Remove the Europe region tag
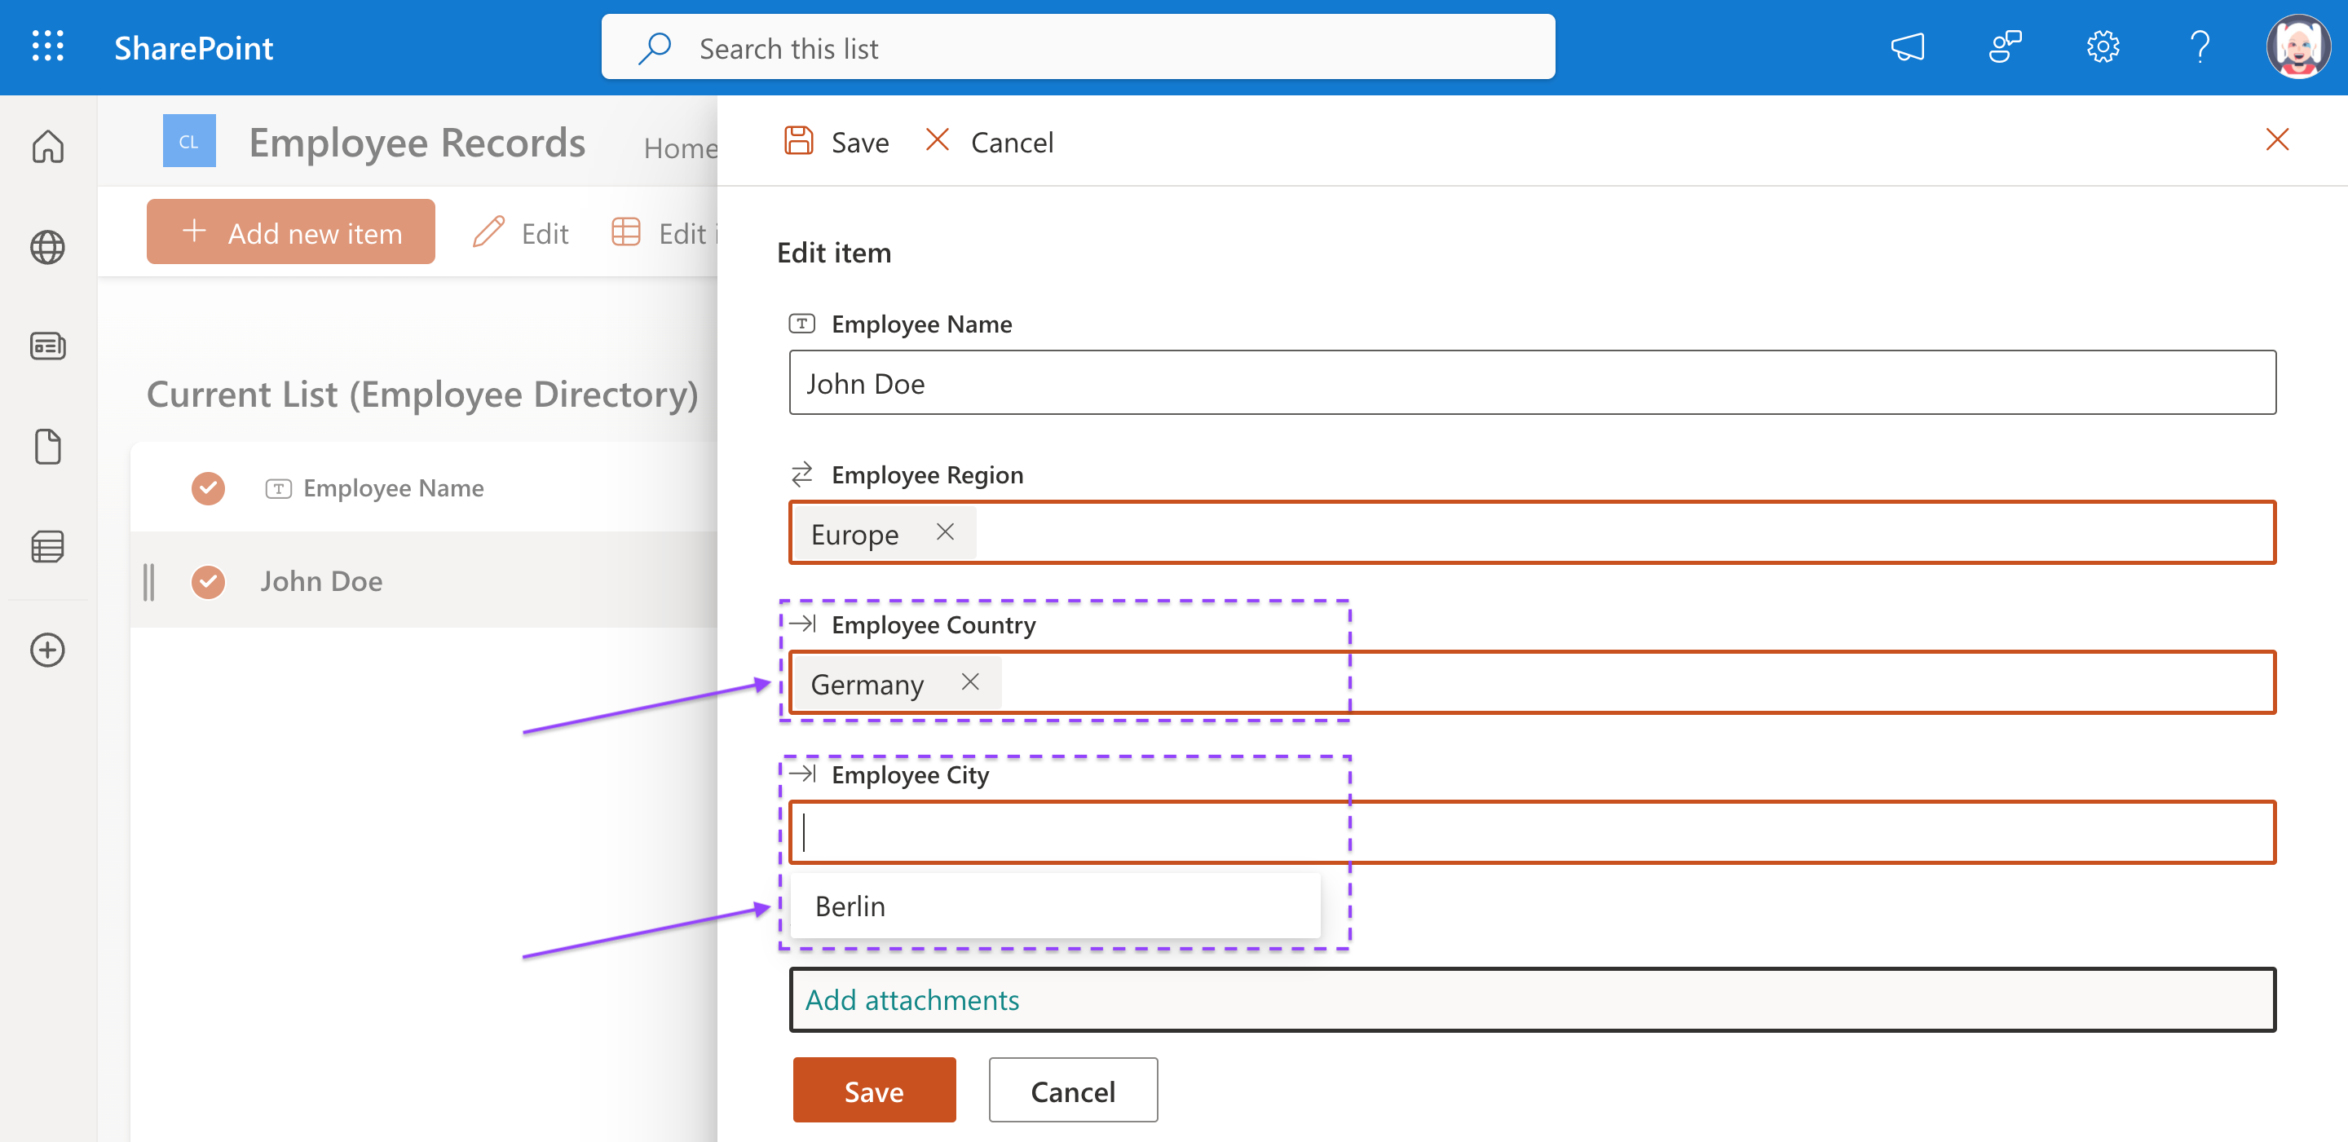Viewport: 2348px width, 1142px height. pos(944,532)
